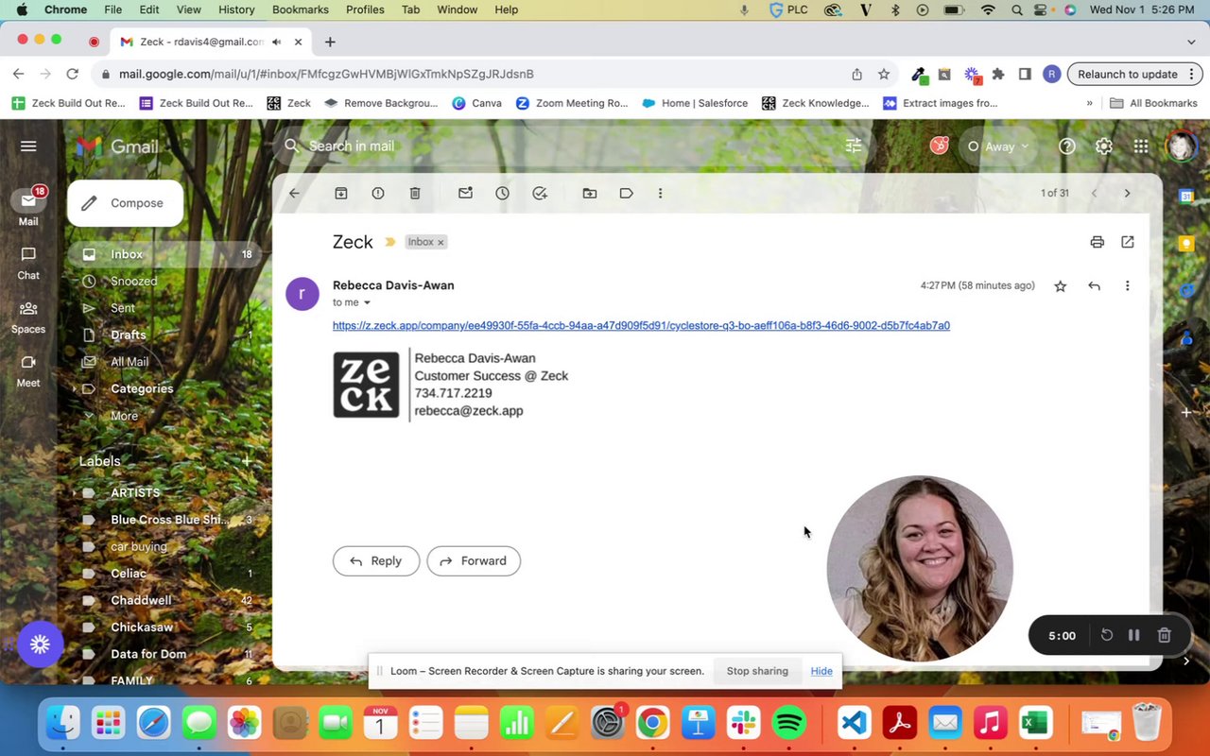Open Gmail main menu hamburger icon
Image resolution: width=1210 pixels, height=756 pixels.
[x=28, y=146]
